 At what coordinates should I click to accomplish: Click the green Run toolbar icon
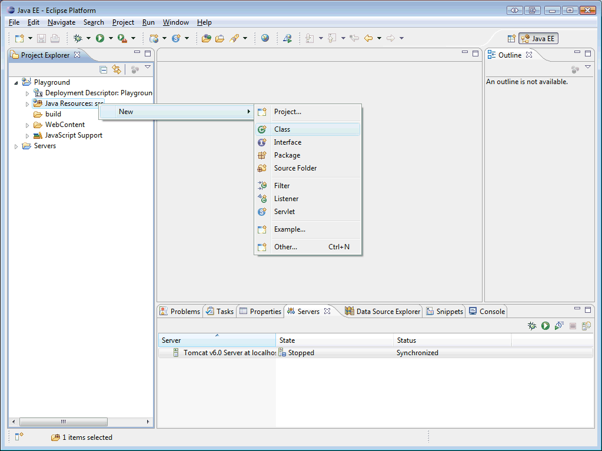click(x=100, y=38)
